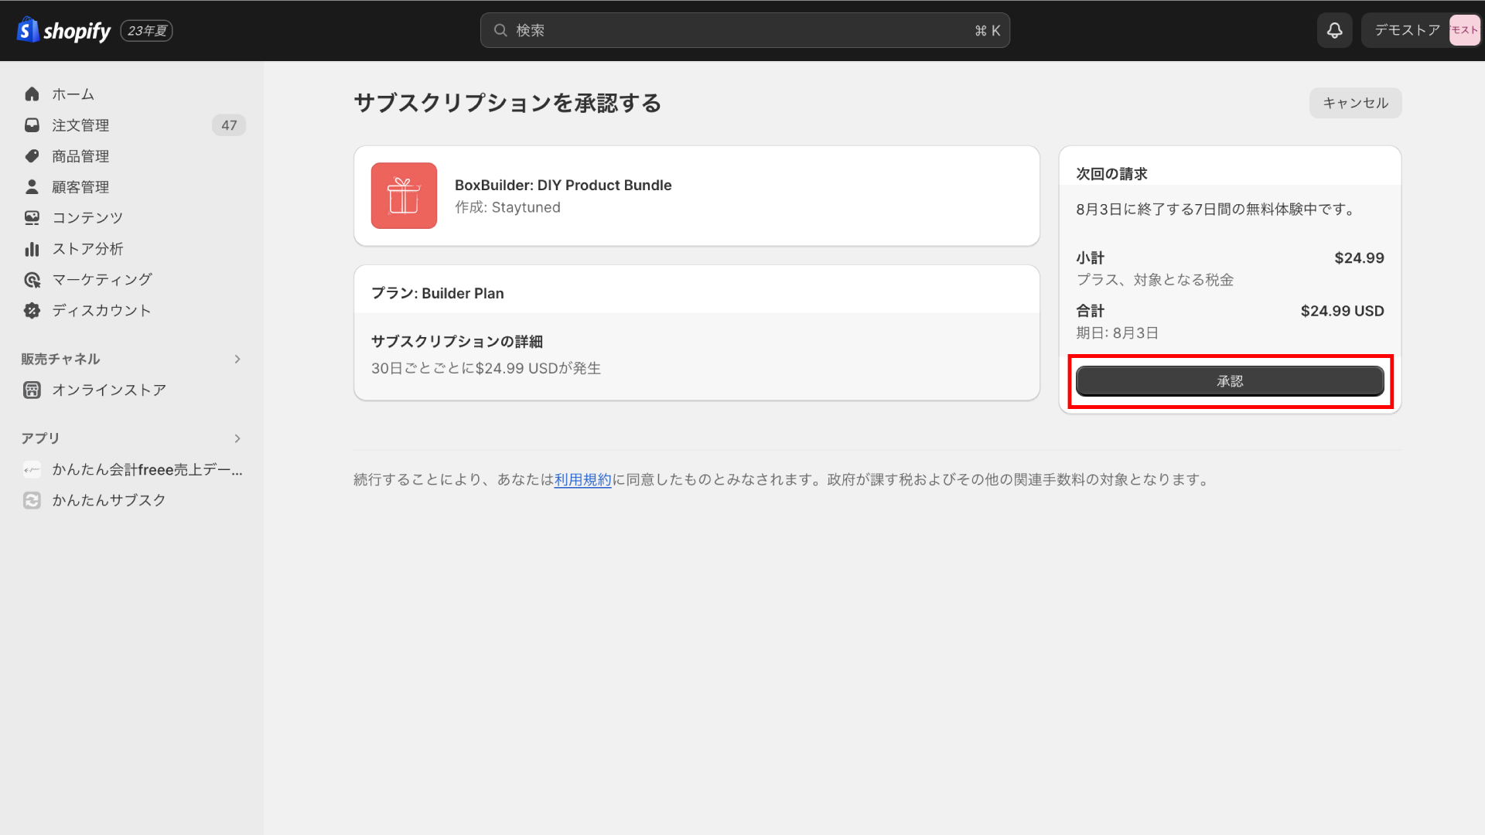Image resolution: width=1485 pixels, height=835 pixels.
Task: Click the キャンセル button
Action: 1355,103
